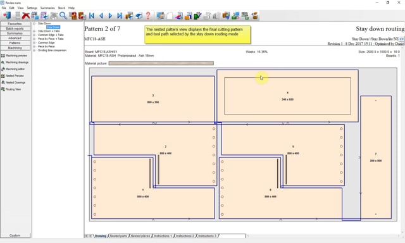
Task: Expand the Common Edge tree node
Action: (x=34, y=42)
